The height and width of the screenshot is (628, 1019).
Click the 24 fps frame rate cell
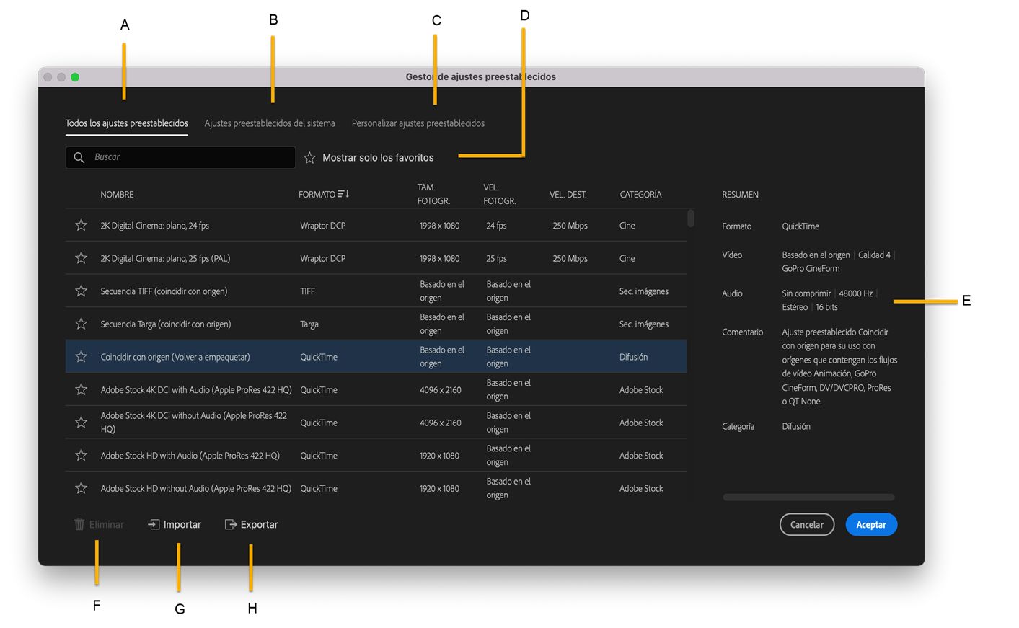pyautogui.click(x=496, y=226)
